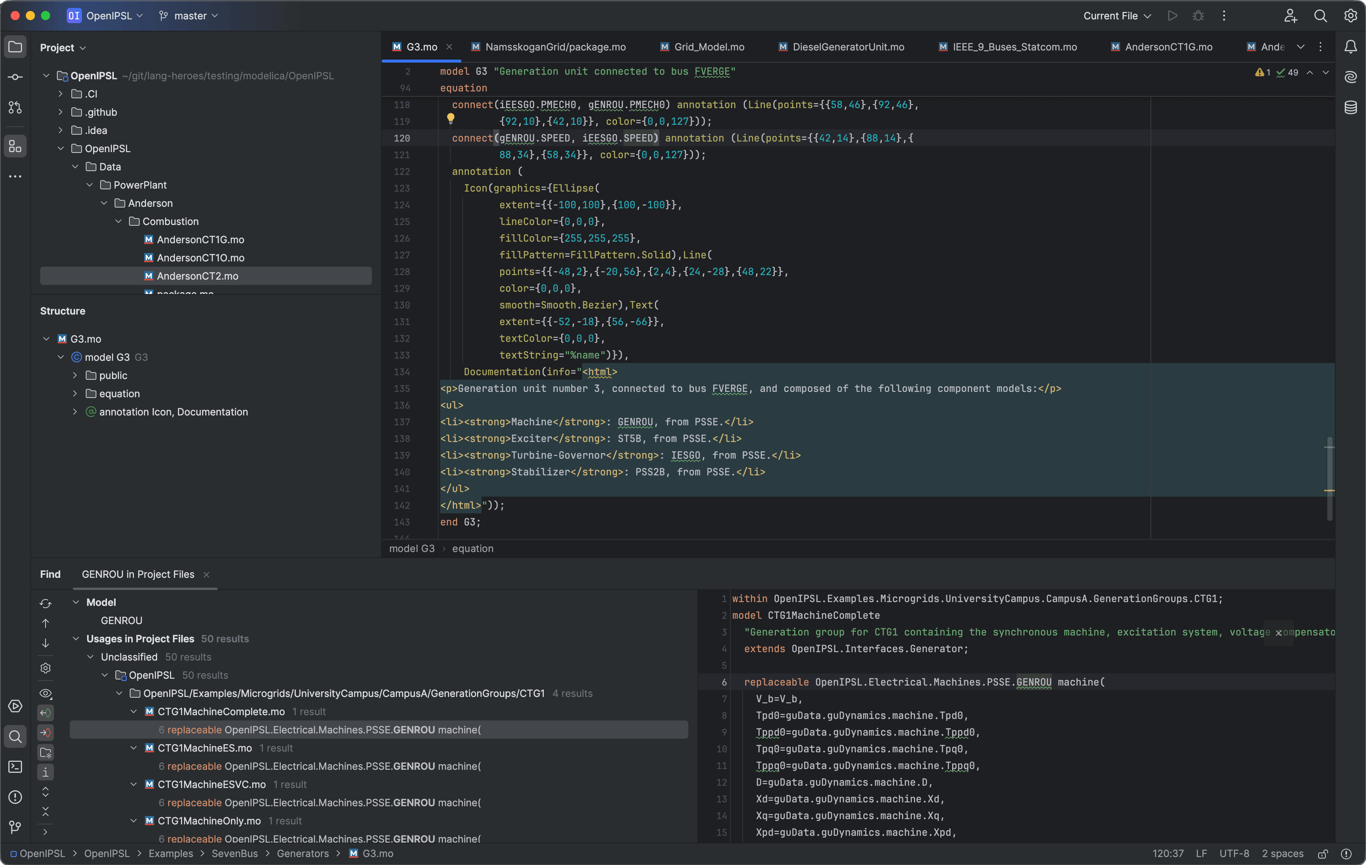This screenshot has height=865, width=1366.
Task: Open the Database tool window
Action: [x=1351, y=107]
